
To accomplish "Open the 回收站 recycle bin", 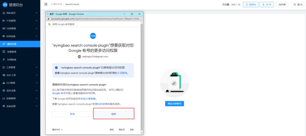I will pyautogui.click(x=251, y=5).
